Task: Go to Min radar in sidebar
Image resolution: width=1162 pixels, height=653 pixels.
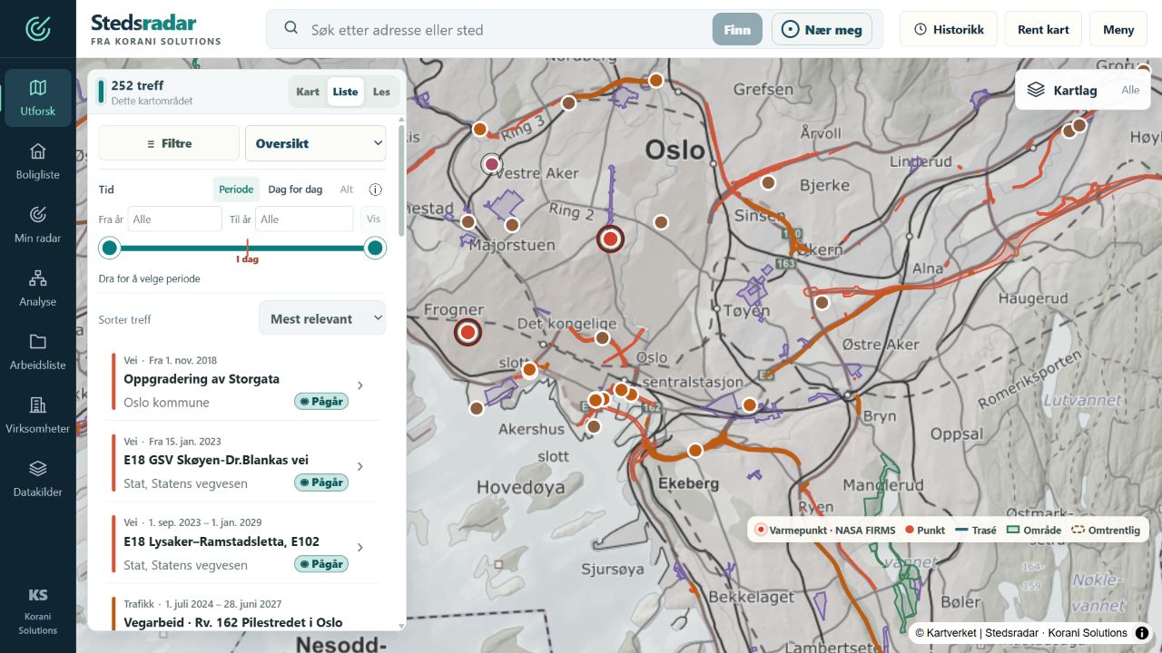Action: [38, 225]
